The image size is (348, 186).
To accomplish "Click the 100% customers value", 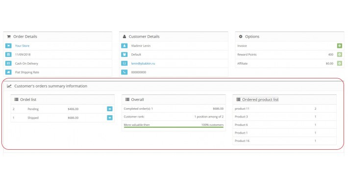I will [212, 125].
